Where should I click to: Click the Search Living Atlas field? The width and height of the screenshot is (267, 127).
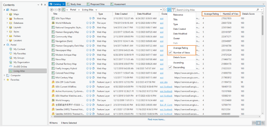pos(216,10)
